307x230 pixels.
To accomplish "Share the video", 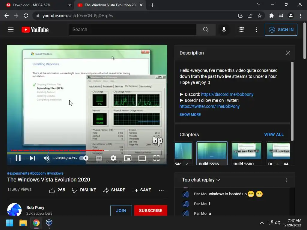I will coord(114,190).
